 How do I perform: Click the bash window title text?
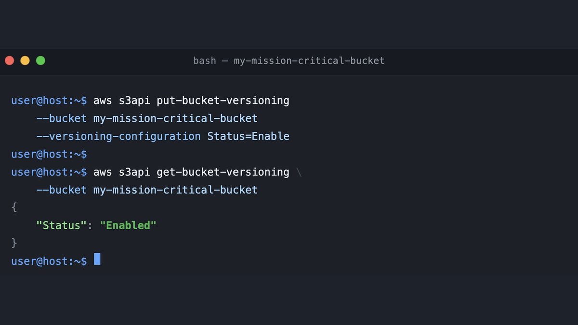coord(289,61)
